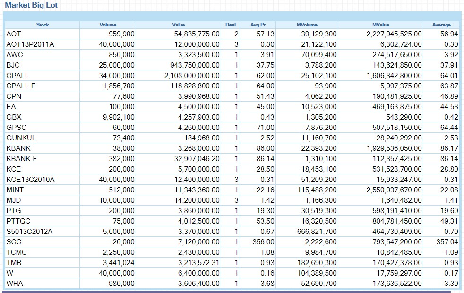
Task: Click CPN Avg.Pr 51.43
Action: [x=266, y=96]
